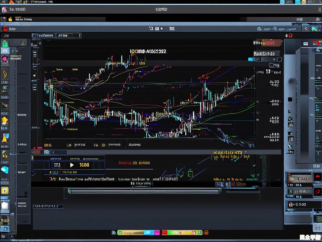The height and width of the screenshot is (242, 322).
Task: Click the orange icon right of bottom color bar
Action: click(206, 233)
